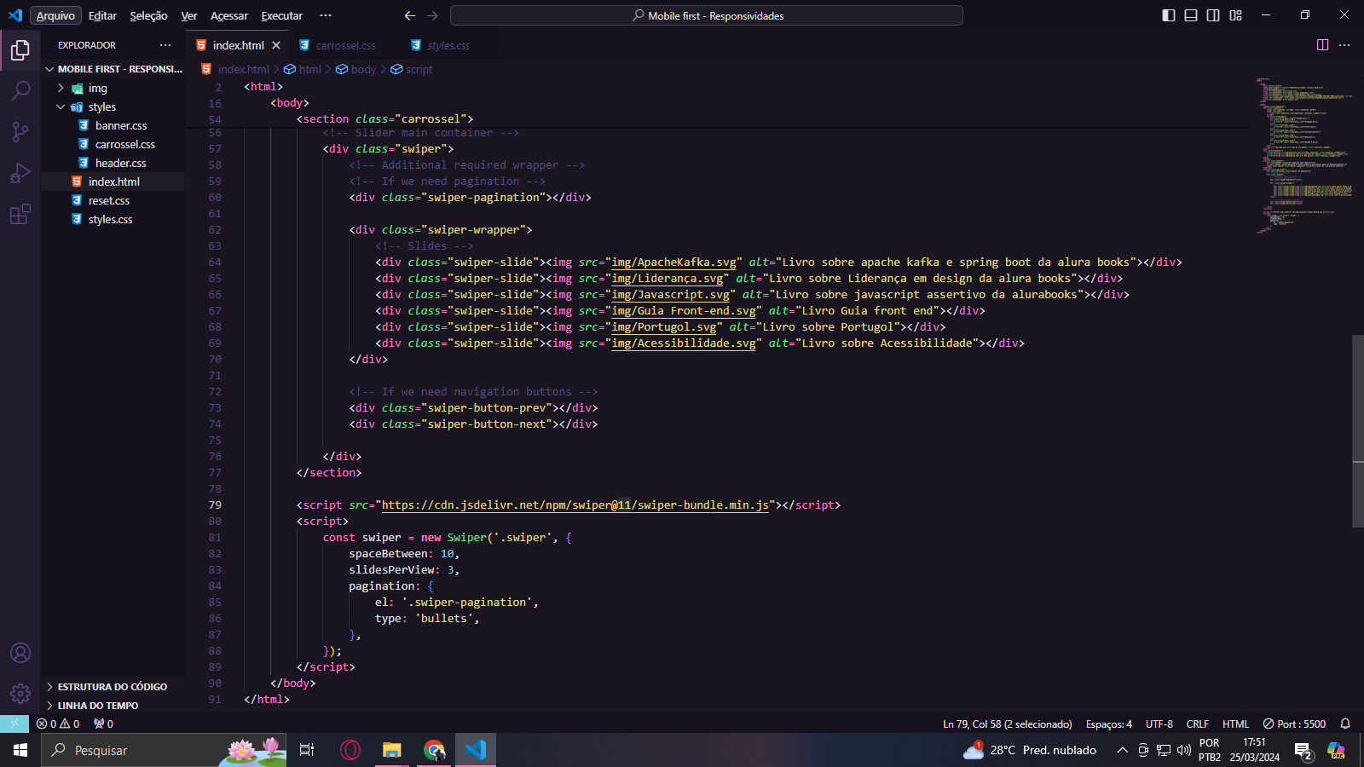The width and height of the screenshot is (1364, 767).
Task: Click the VS Code logo icon
Action: tap(15, 15)
